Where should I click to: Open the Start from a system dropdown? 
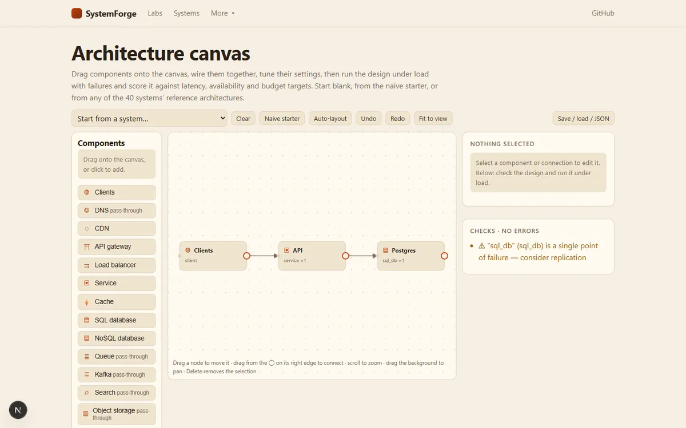149,118
